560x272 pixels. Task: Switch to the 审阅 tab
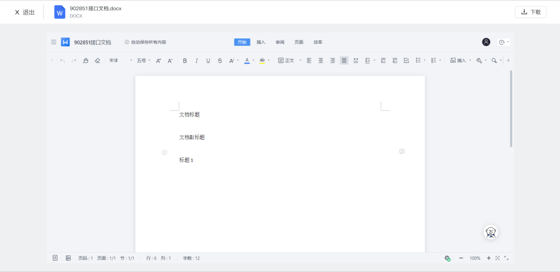tap(280, 42)
